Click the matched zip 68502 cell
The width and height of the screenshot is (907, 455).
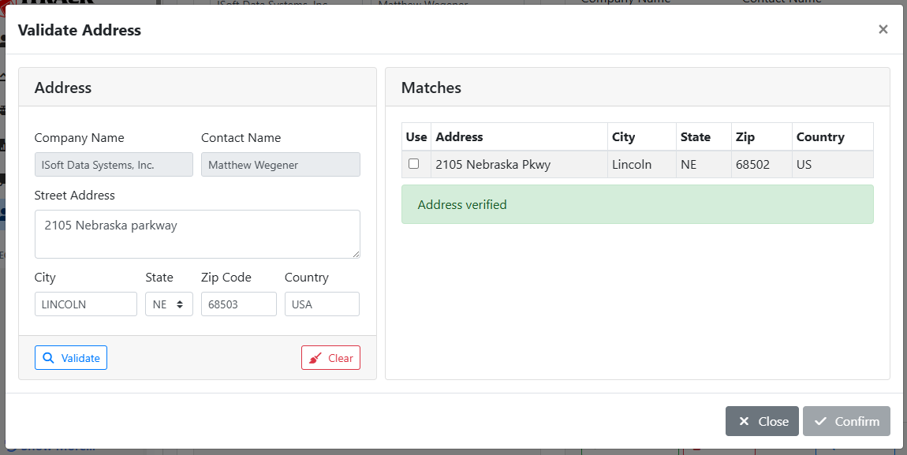tap(752, 165)
